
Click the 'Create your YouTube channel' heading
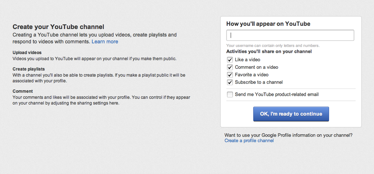(58, 27)
